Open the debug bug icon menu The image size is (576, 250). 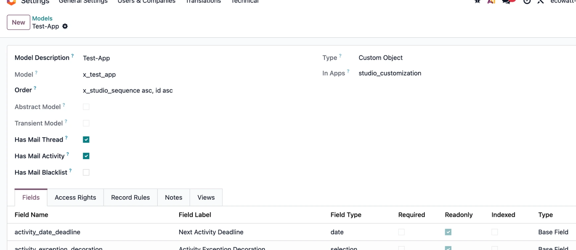pos(478,1)
